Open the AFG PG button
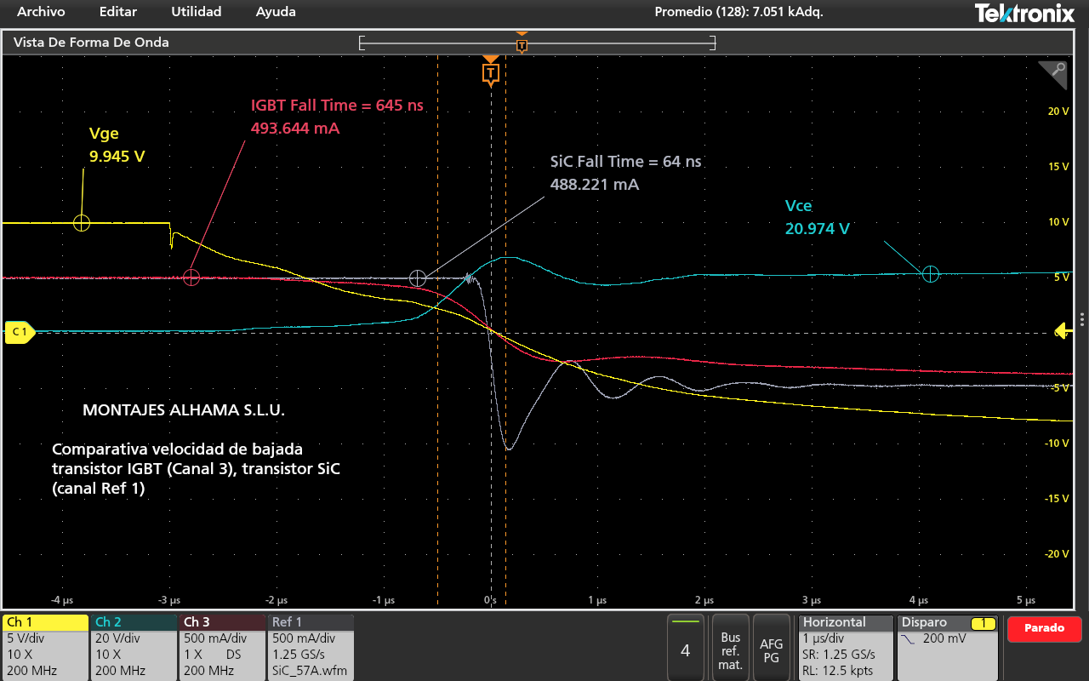Image resolution: width=1089 pixels, height=681 pixels. [x=772, y=647]
